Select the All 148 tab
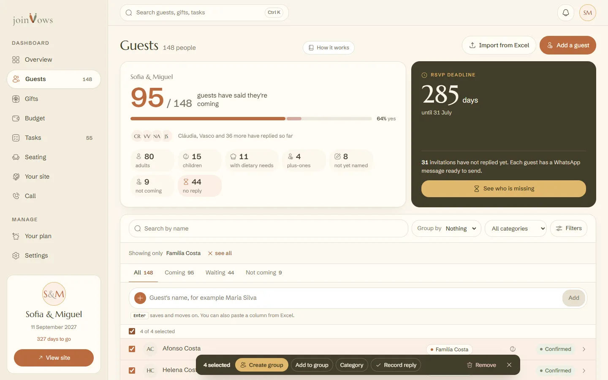This screenshot has height=380, width=608. coord(144,273)
